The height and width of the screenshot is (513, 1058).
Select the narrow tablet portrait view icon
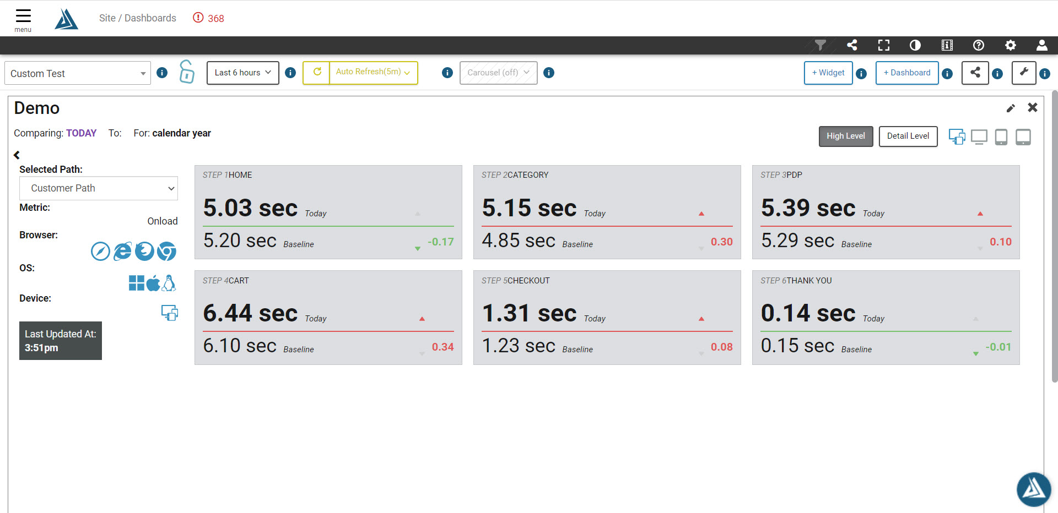point(1001,137)
